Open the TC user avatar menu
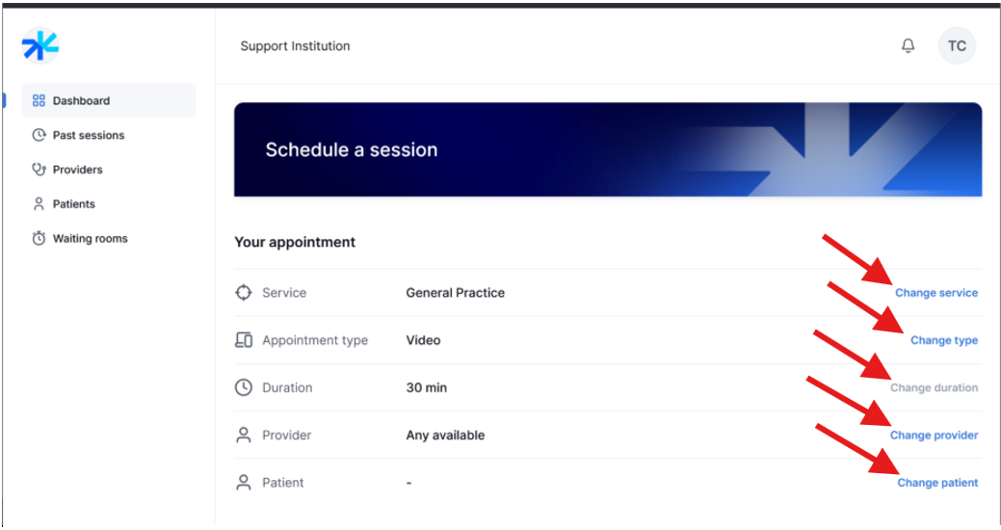The width and height of the screenshot is (1001, 530). point(957,46)
